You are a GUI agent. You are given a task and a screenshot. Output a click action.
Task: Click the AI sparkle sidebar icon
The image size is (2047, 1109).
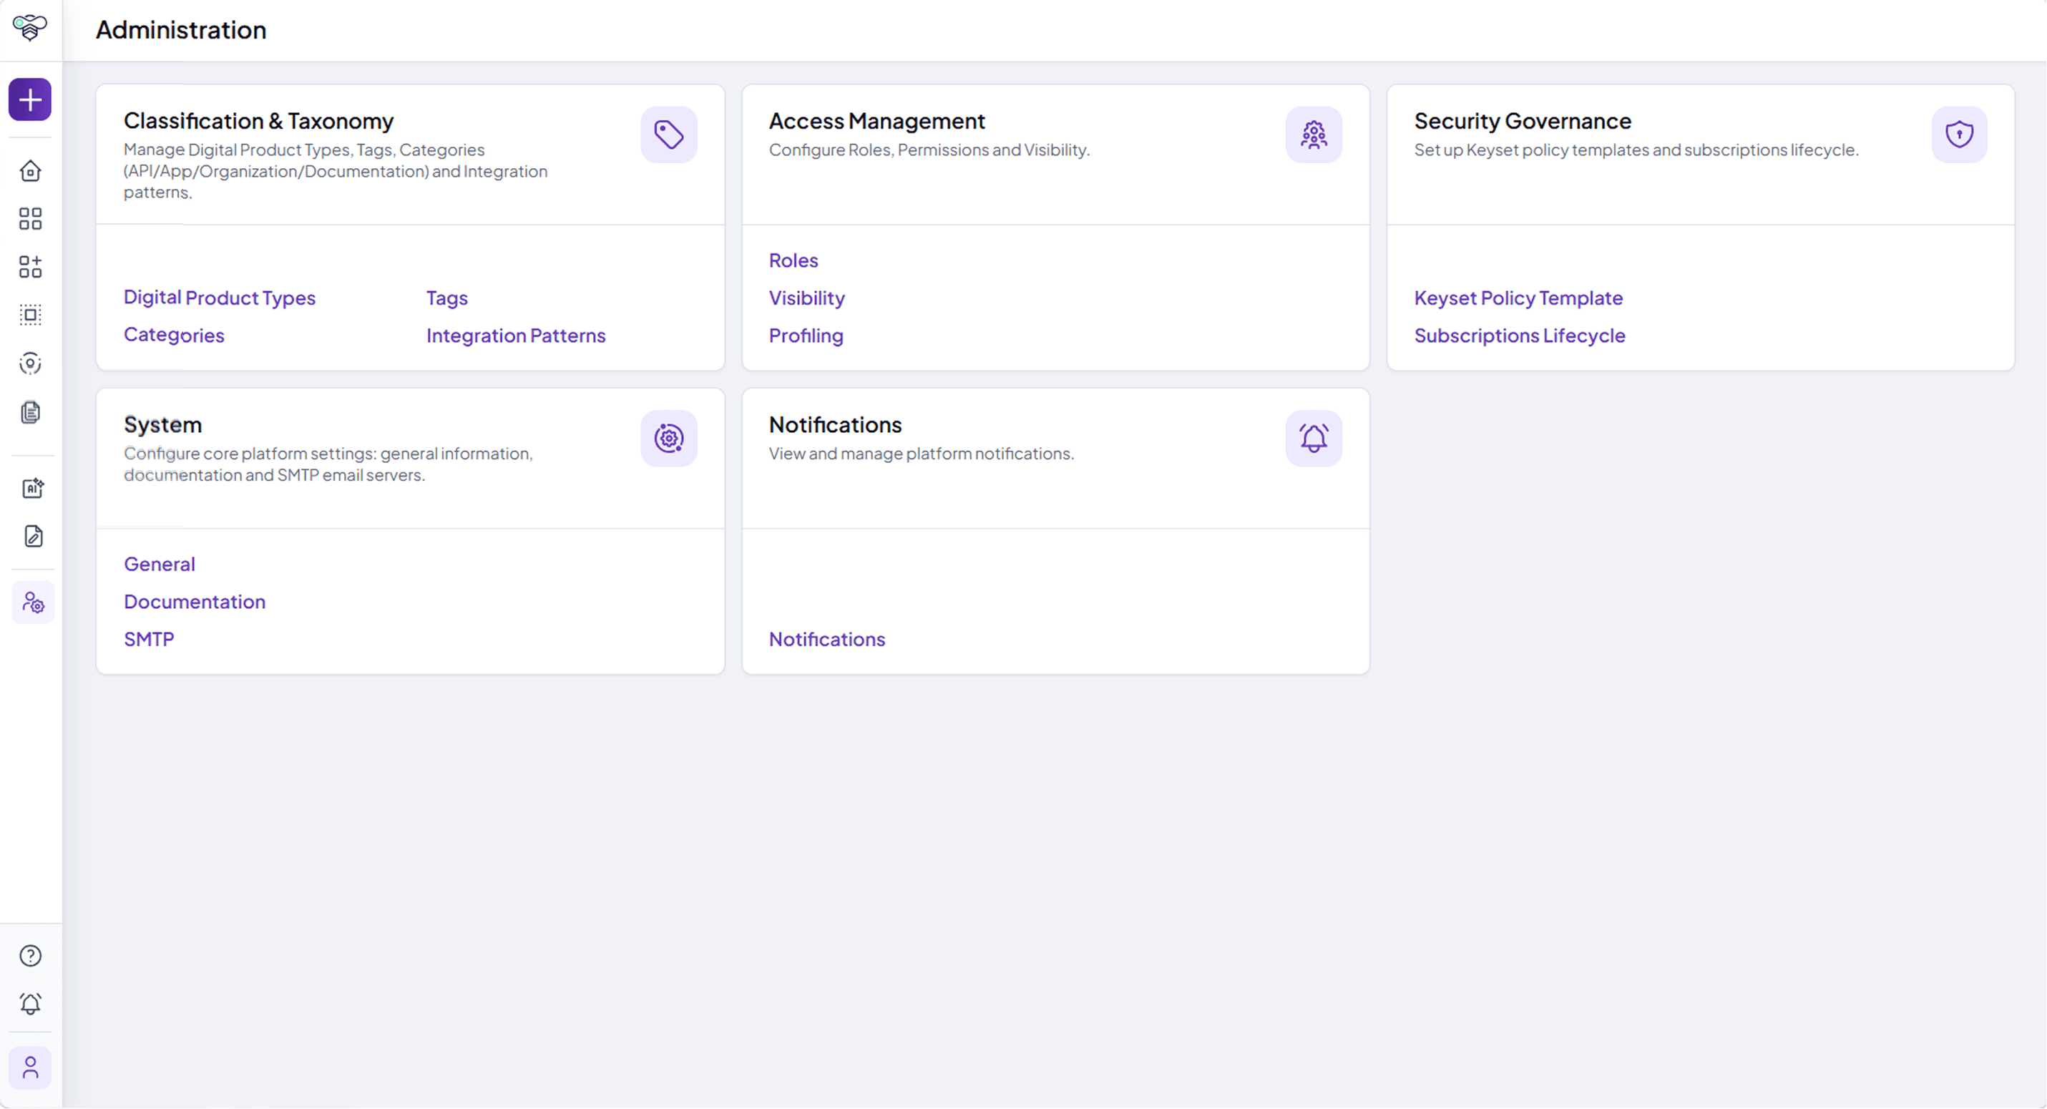(33, 488)
